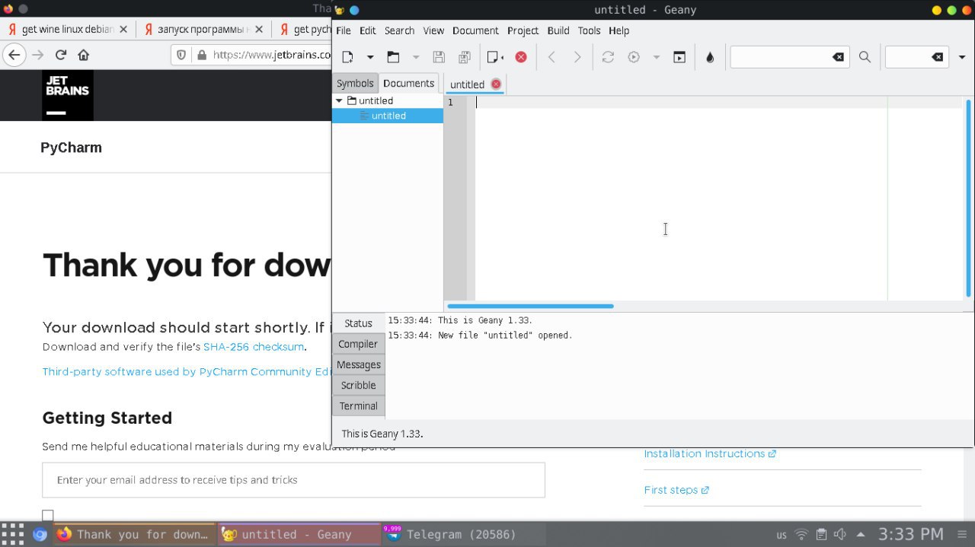975x547 pixels.
Task: Open the Edit menu
Action: pos(368,30)
